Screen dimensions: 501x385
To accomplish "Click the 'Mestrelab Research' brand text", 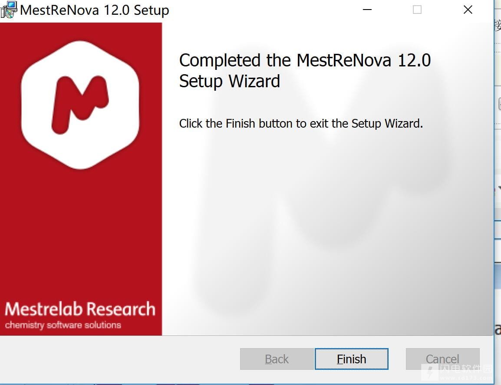I will tap(80, 309).
